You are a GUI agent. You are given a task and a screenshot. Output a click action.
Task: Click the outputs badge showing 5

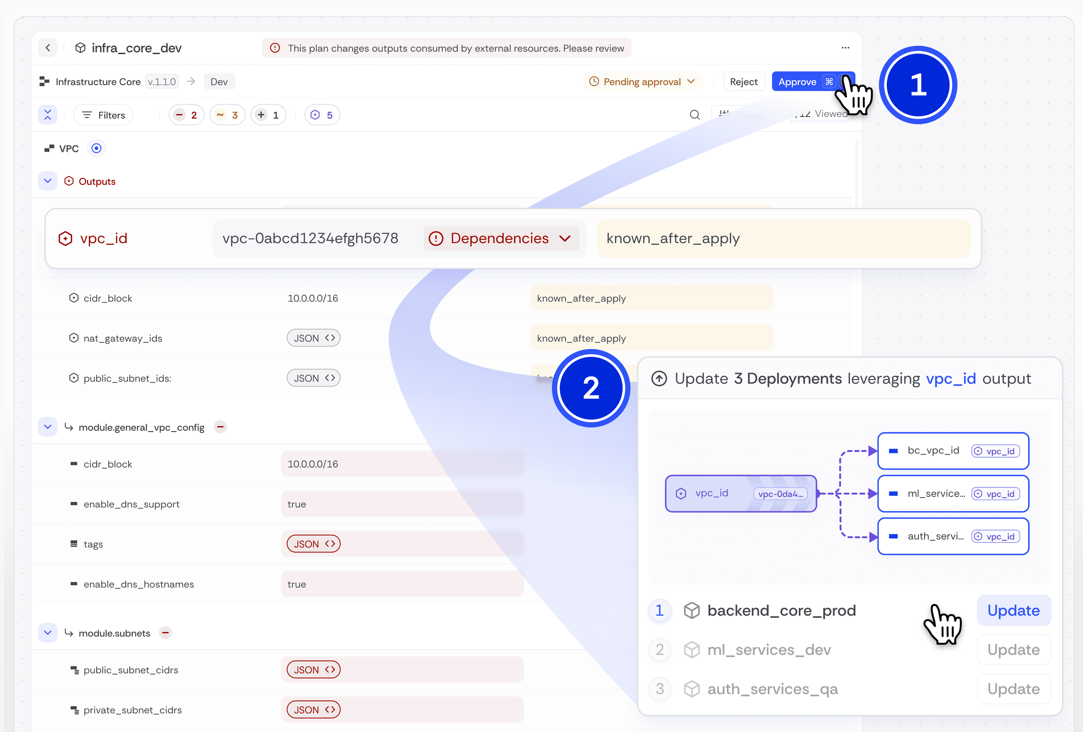point(321,115)
